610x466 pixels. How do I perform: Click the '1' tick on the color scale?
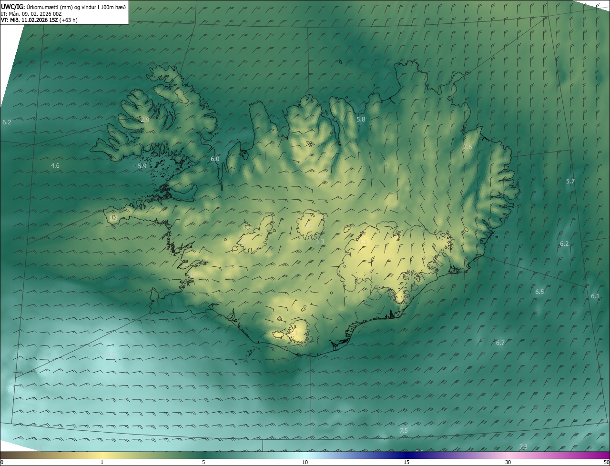tap(102, 463)
